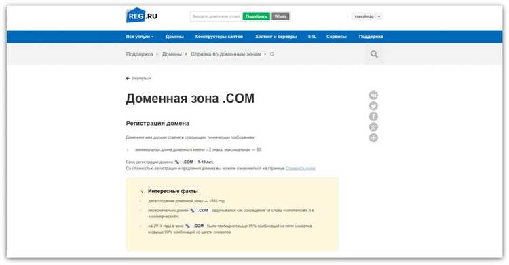Click .COM tag in registration term line

click(x=185, y=162)
